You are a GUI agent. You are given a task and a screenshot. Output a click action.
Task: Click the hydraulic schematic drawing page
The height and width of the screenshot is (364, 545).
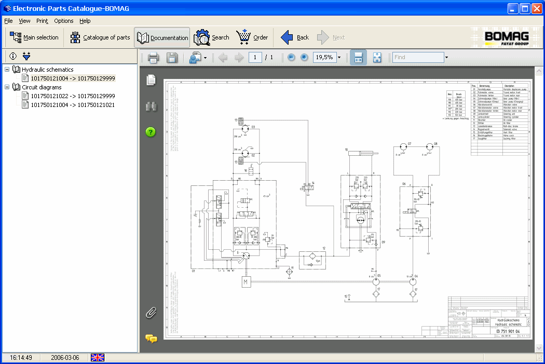pyautogui.click(x=348, y=210)
